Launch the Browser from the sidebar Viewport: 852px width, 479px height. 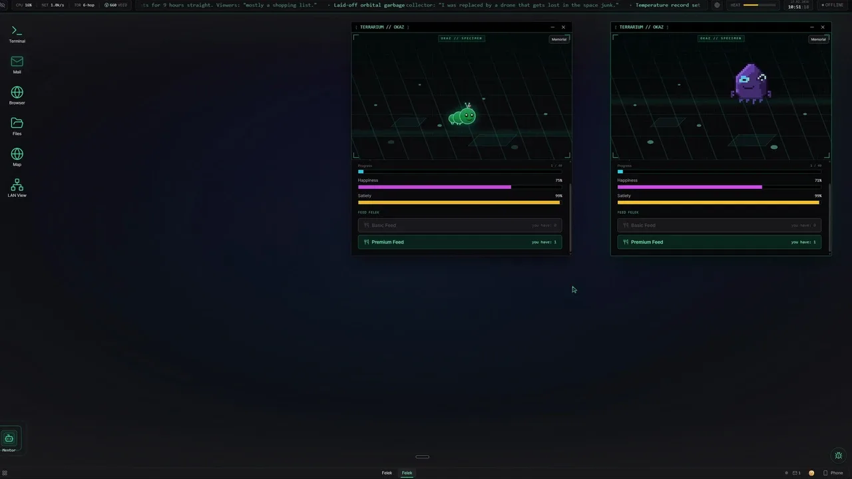[x=17, y=95]
